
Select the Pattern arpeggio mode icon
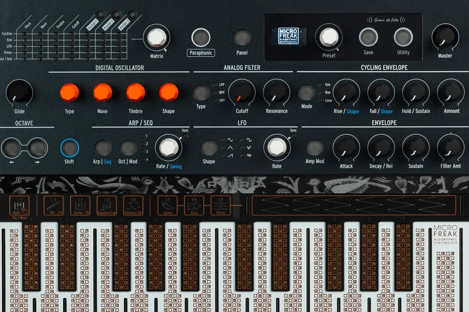133,205
